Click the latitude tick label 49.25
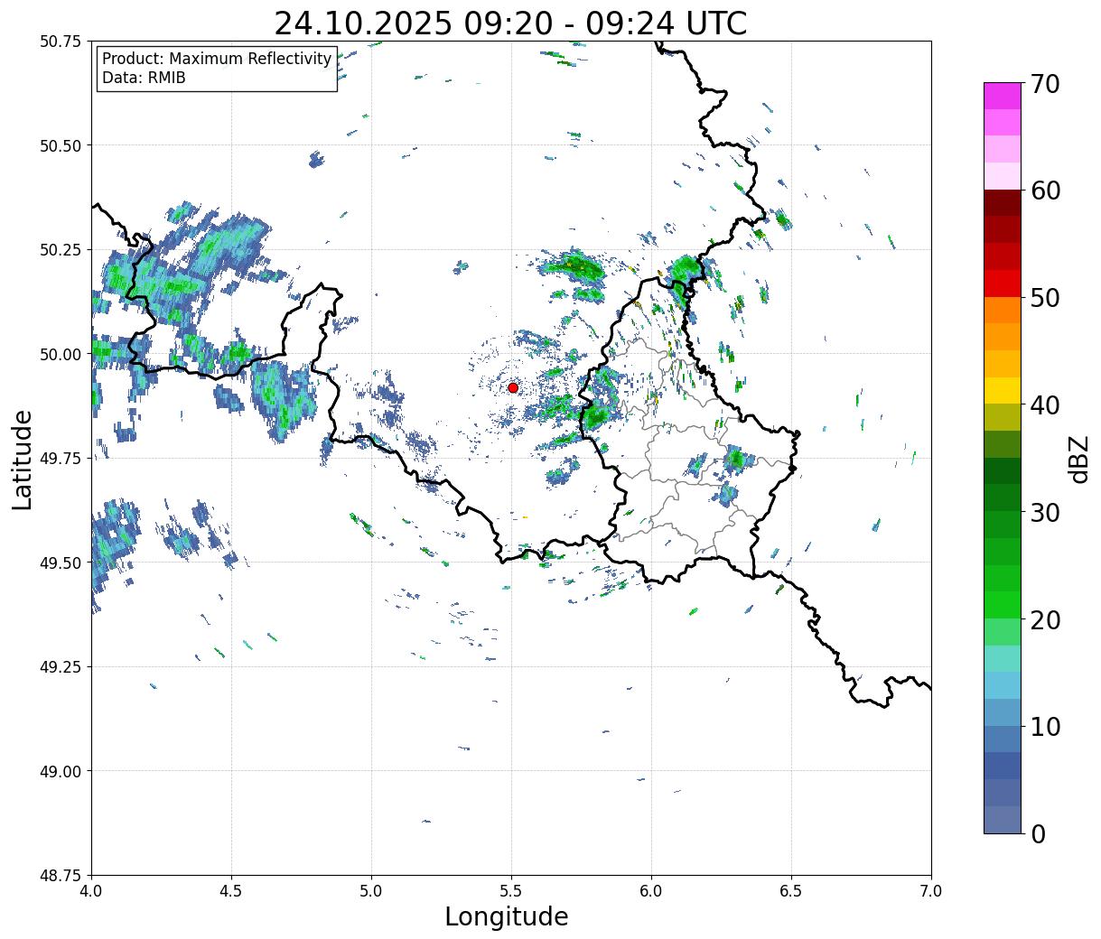 point(61,667)
